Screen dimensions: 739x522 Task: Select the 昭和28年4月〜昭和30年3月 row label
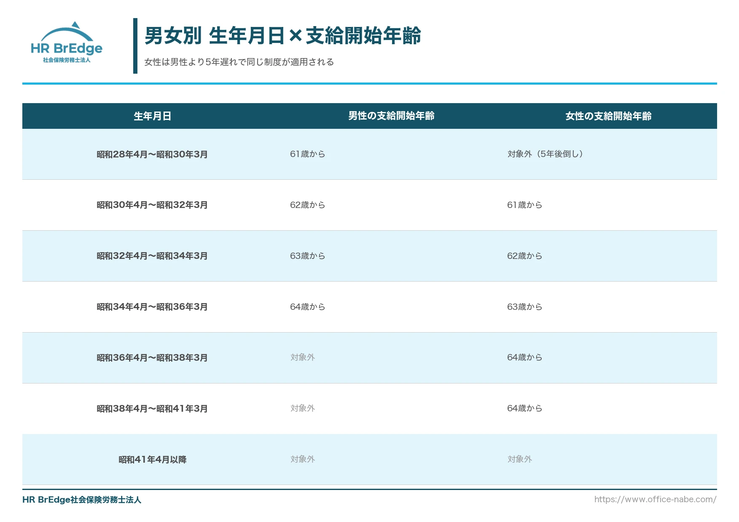click(152, 154)
